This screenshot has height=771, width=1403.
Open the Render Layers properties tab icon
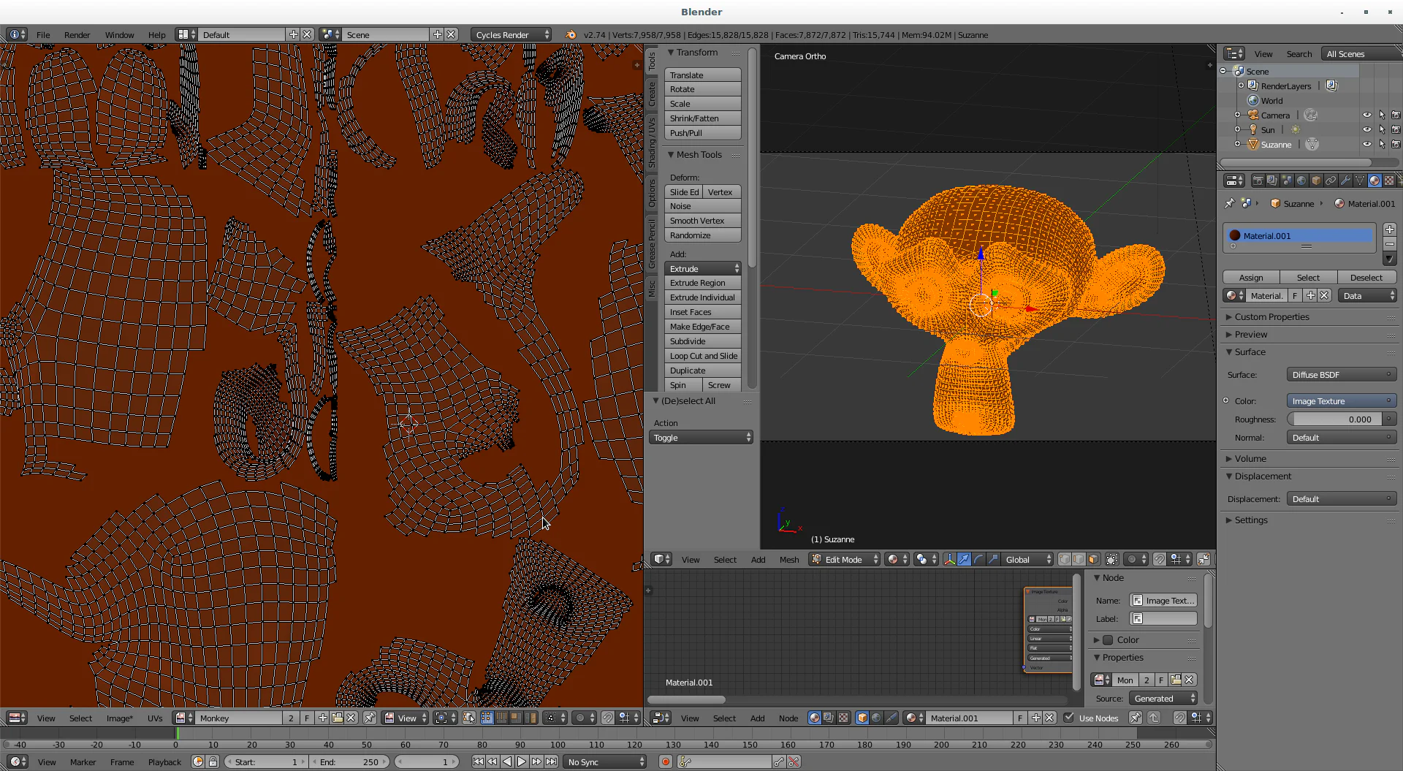[1272, 181]
